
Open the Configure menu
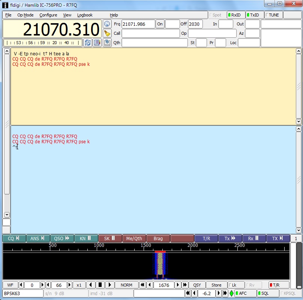(x=48, y=15)
